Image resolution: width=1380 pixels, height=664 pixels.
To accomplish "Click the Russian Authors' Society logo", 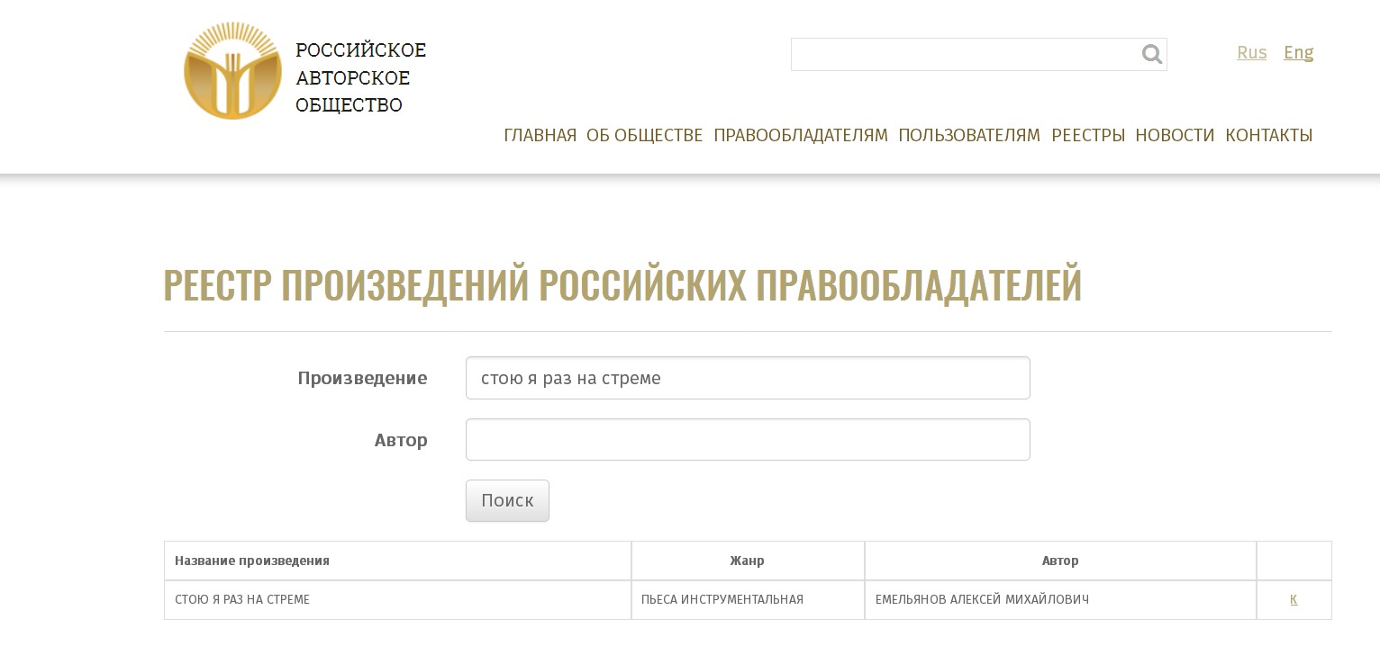I will [233, 71].
